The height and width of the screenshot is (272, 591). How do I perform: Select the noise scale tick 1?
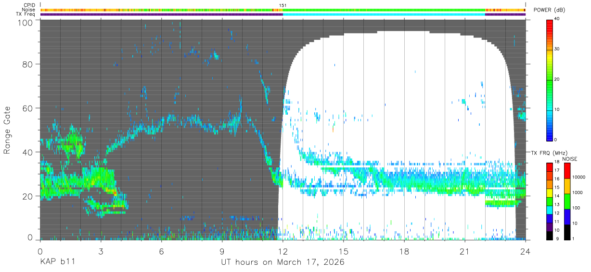click(573, 238)
